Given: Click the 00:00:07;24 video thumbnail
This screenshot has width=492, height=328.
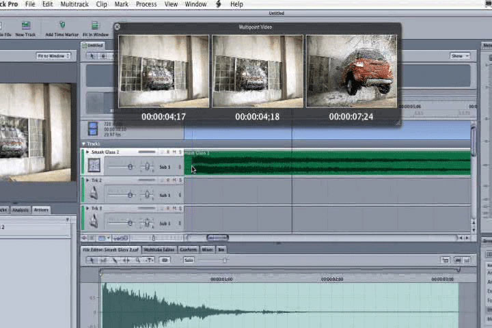Looking at the screenshot, I should 351,71.
